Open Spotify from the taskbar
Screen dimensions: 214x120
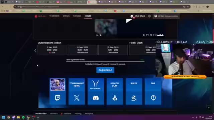(x=23, y=117)
